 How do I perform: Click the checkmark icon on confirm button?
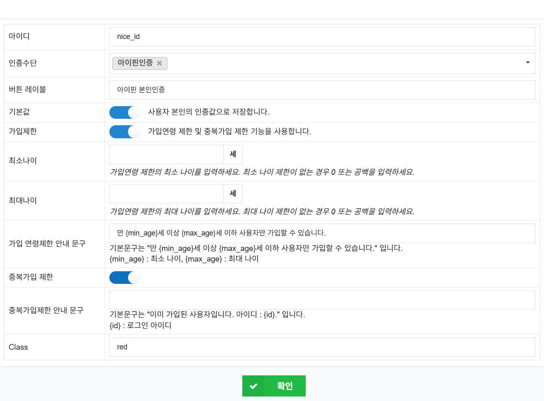pos(253,386)
